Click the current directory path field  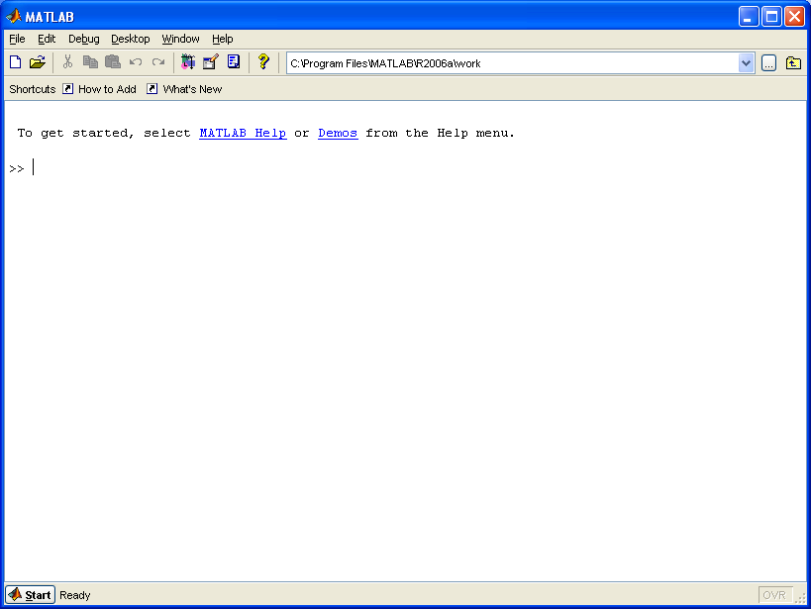click(x=513, y=63)
